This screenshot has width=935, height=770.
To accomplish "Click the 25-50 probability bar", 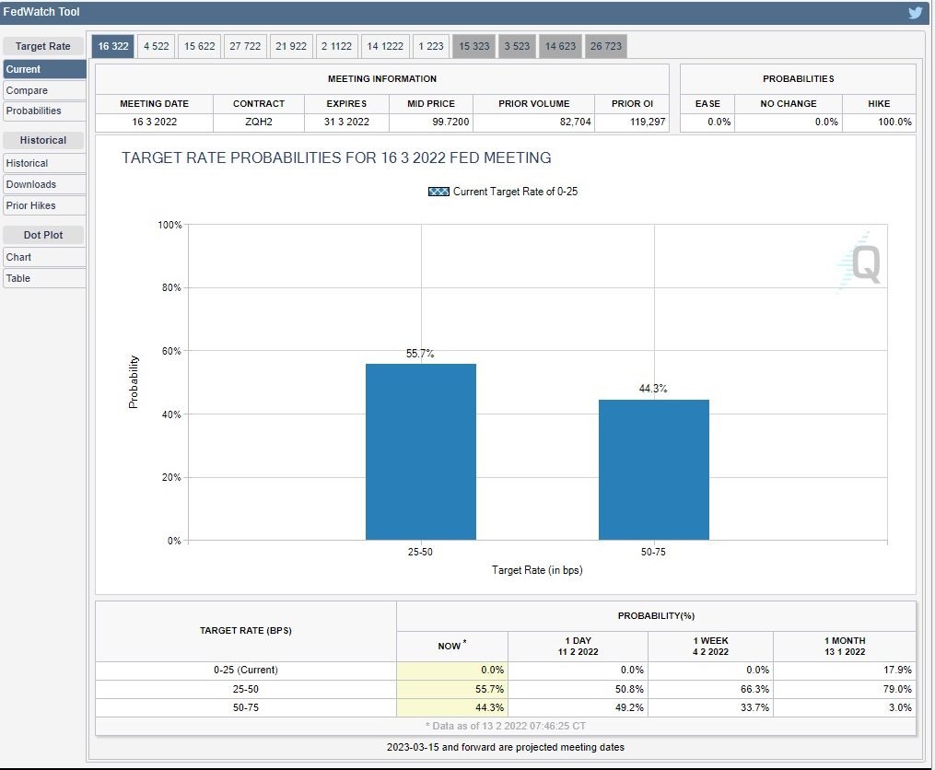I will pos(420,452).
